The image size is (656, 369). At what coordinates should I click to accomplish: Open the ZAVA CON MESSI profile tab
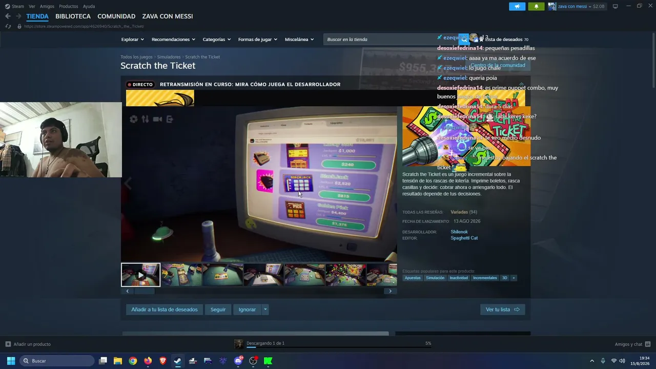168,16
